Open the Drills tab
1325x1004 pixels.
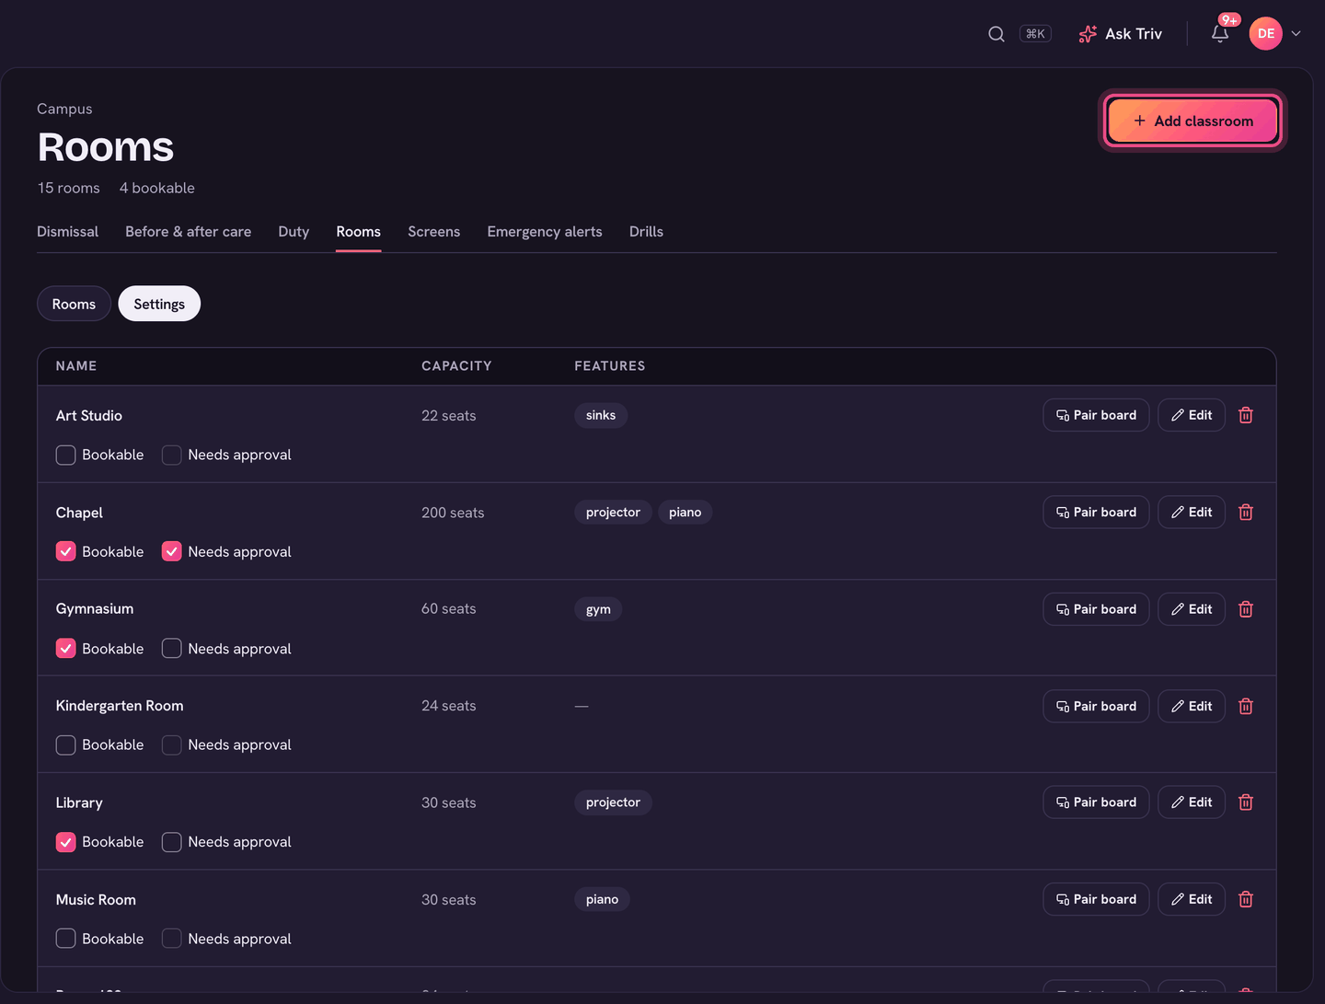point(646,232)
